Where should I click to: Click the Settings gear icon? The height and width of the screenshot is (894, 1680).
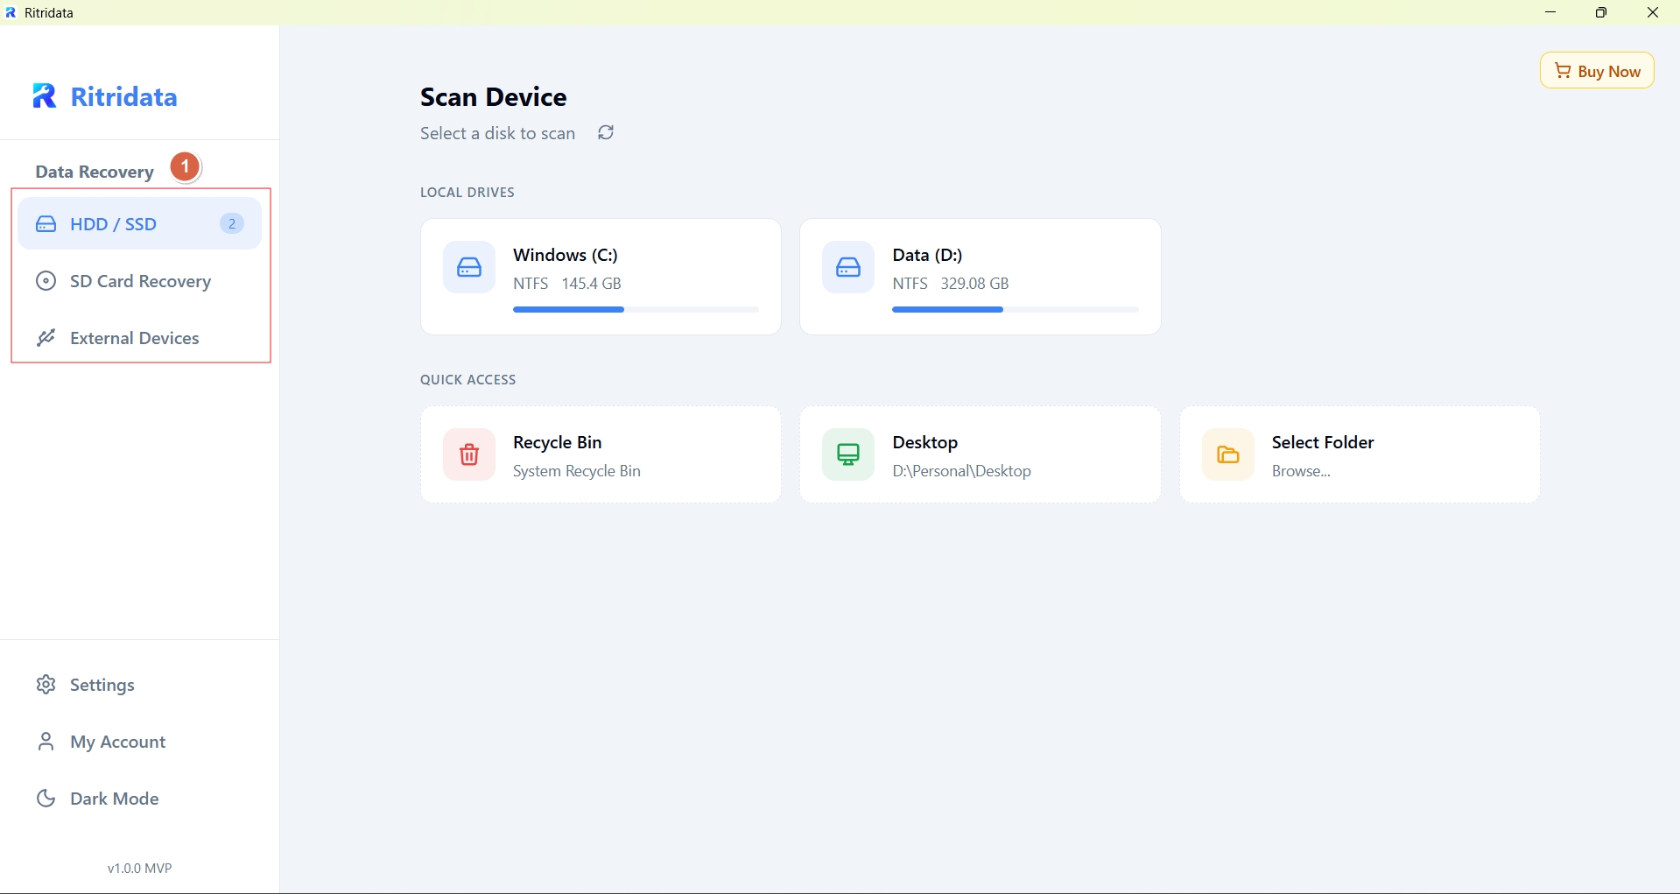click(46, 685)
